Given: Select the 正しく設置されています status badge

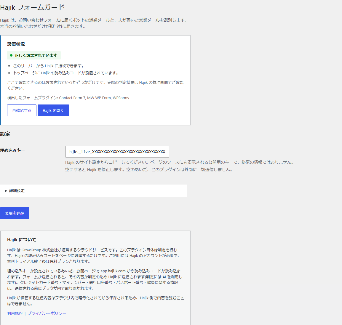Looking at the screenshot, I should click(x=34, y=55).
